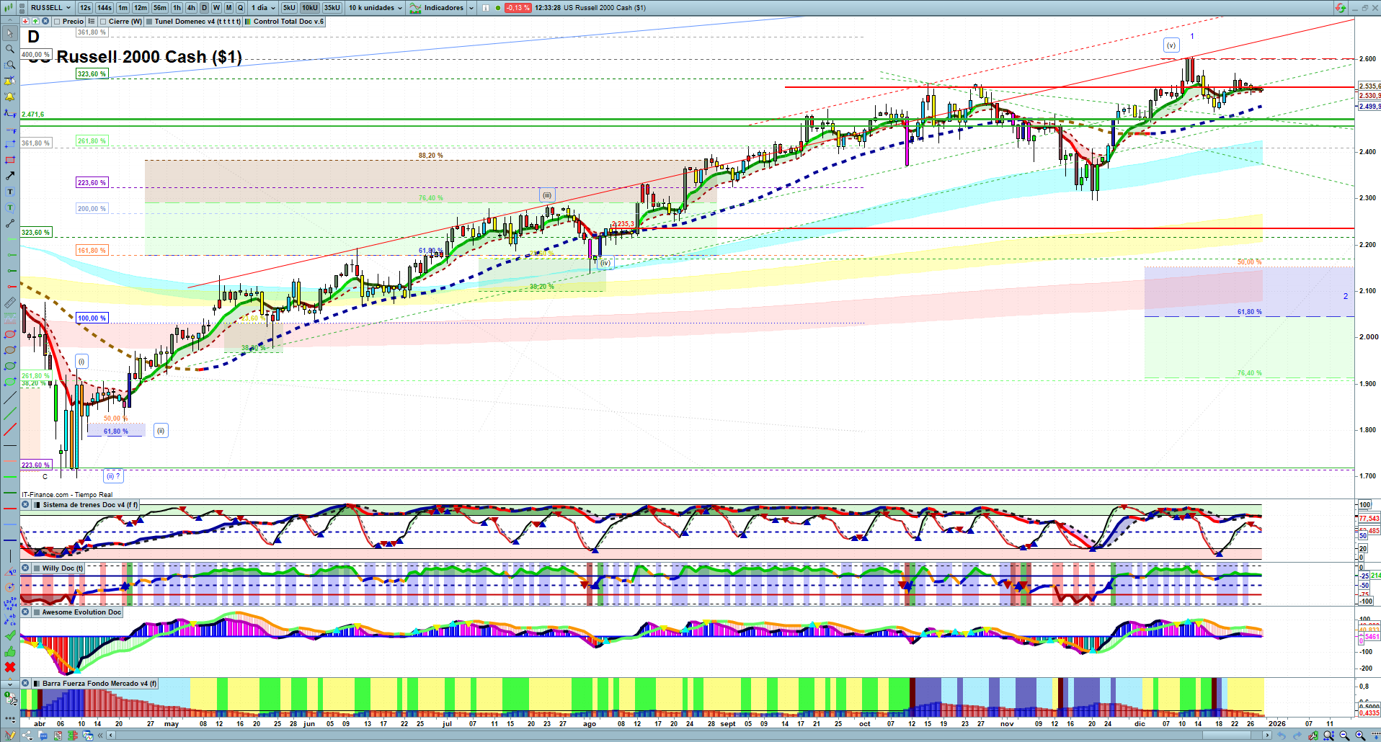Select the red diagonal line tool
Image resolution: width=1381 pixels, height=742 pixels.
(10, 430)
